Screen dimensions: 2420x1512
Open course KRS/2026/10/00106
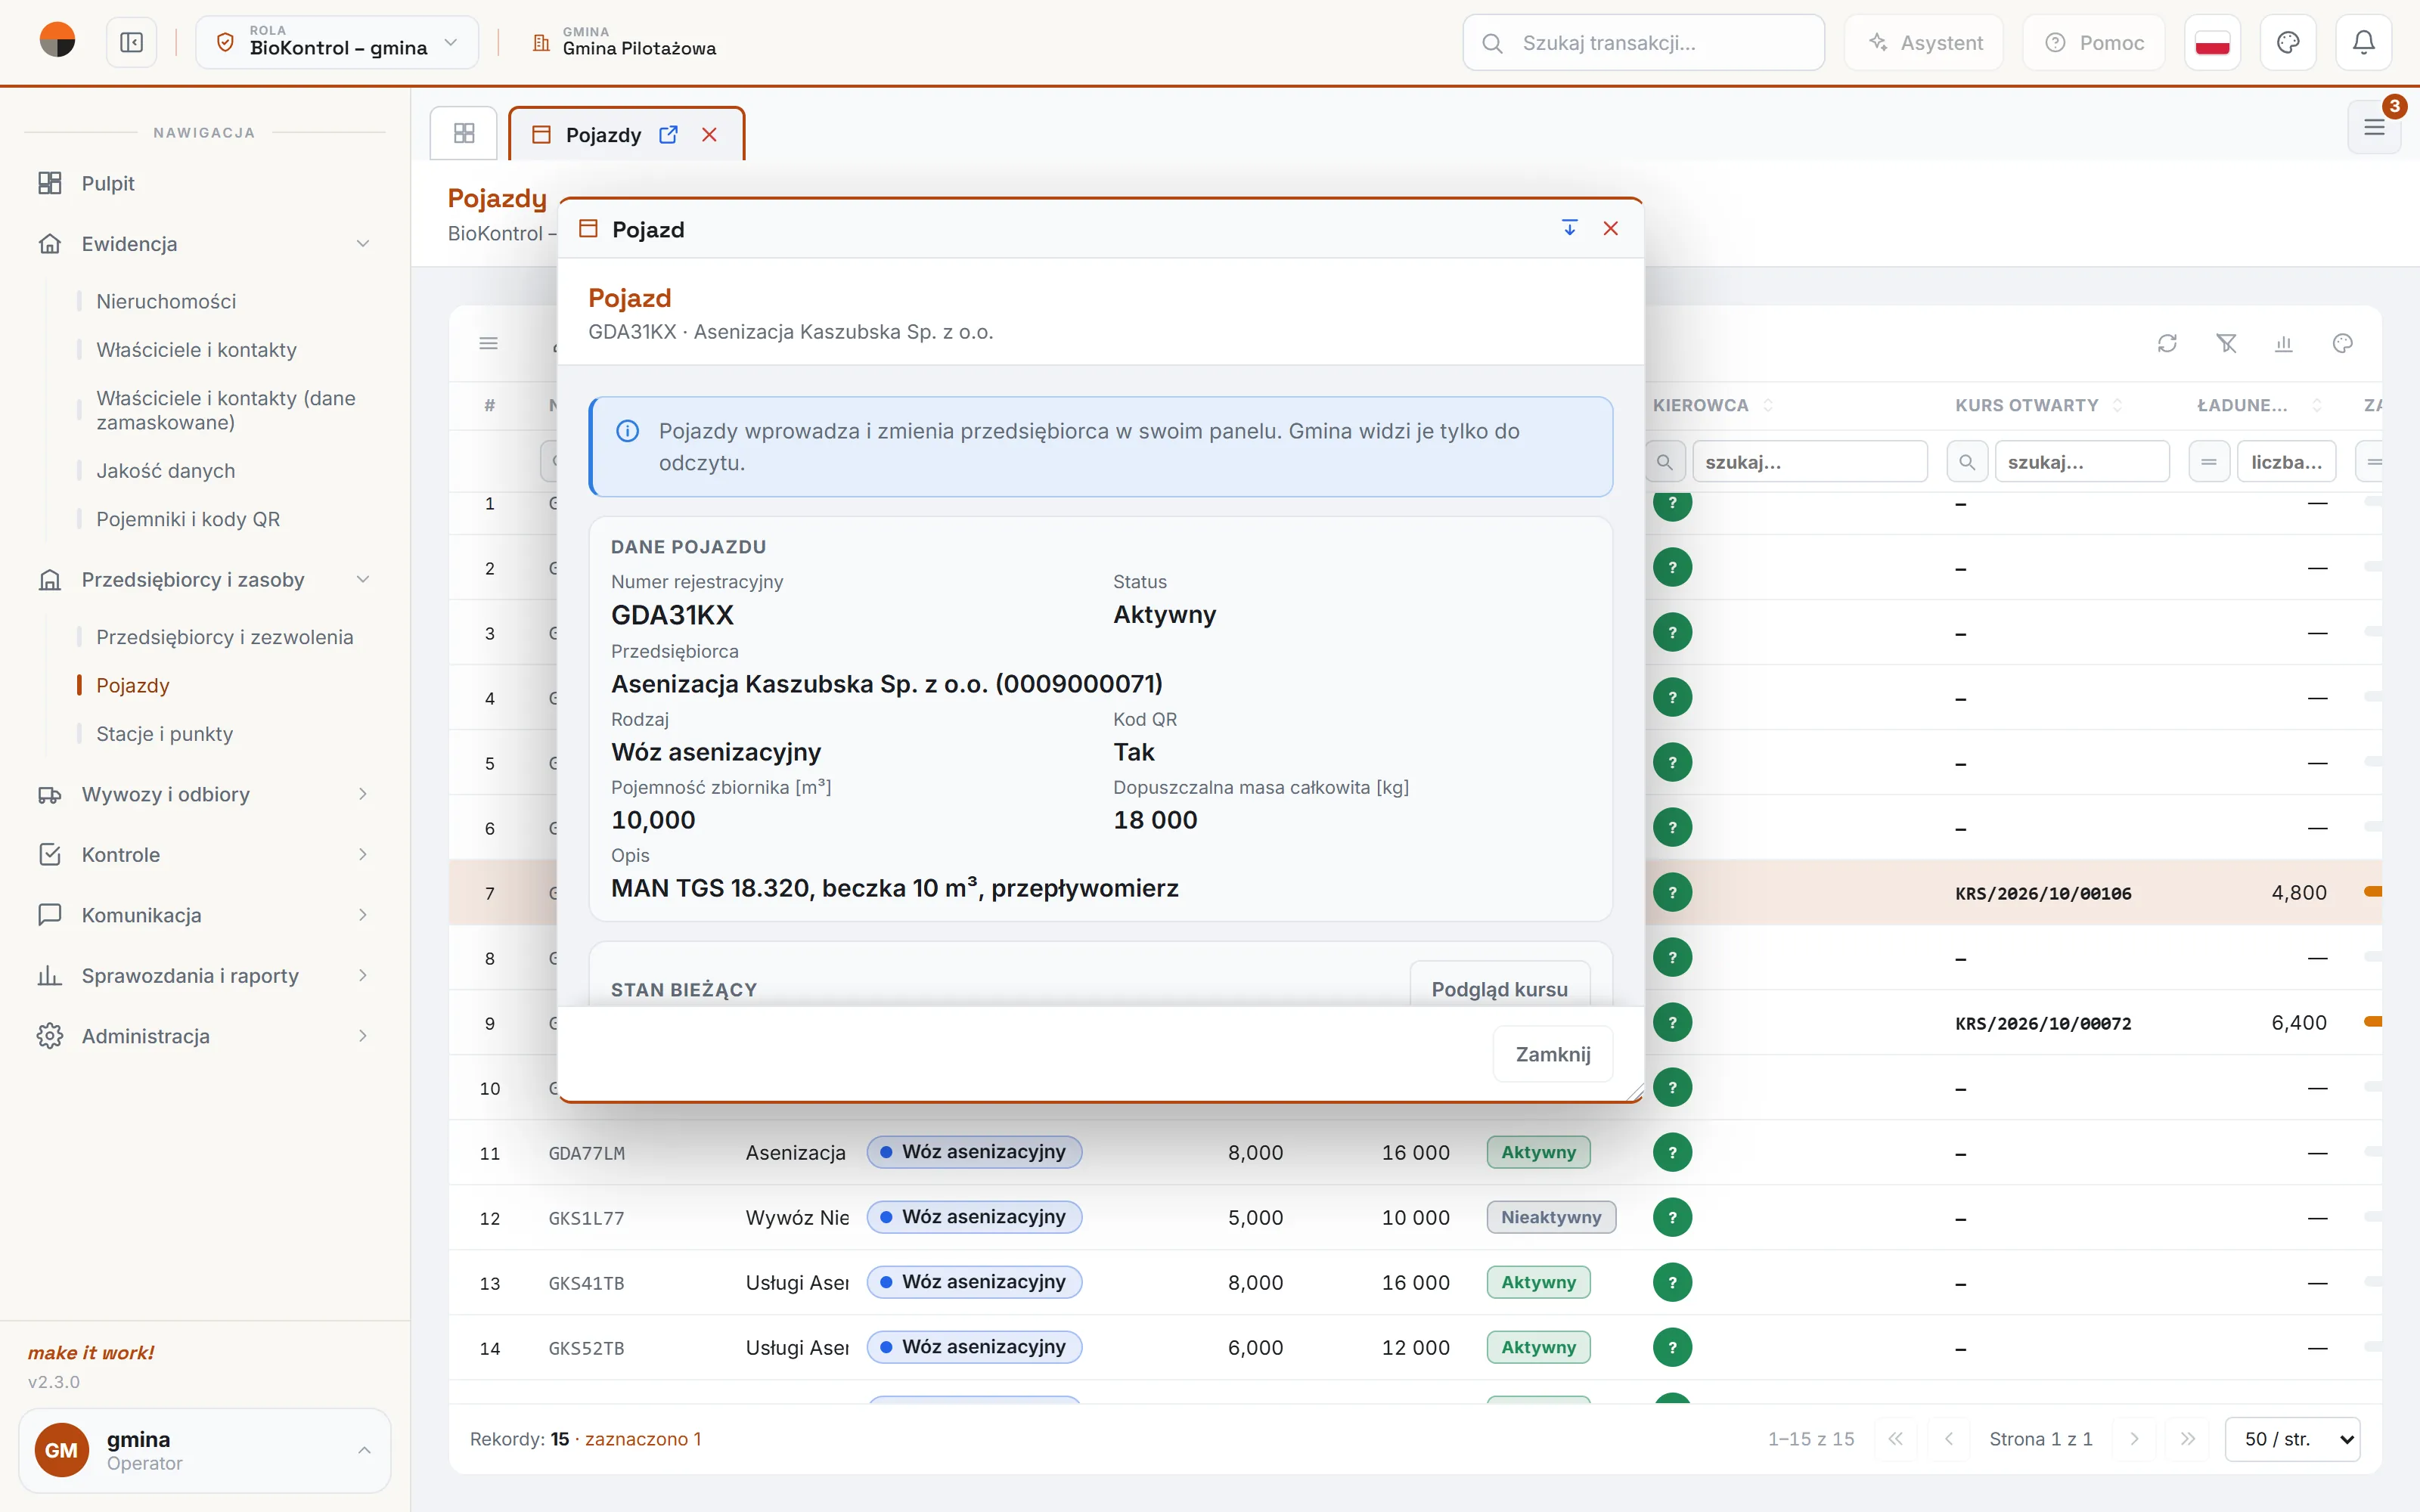coord(2043,893)
